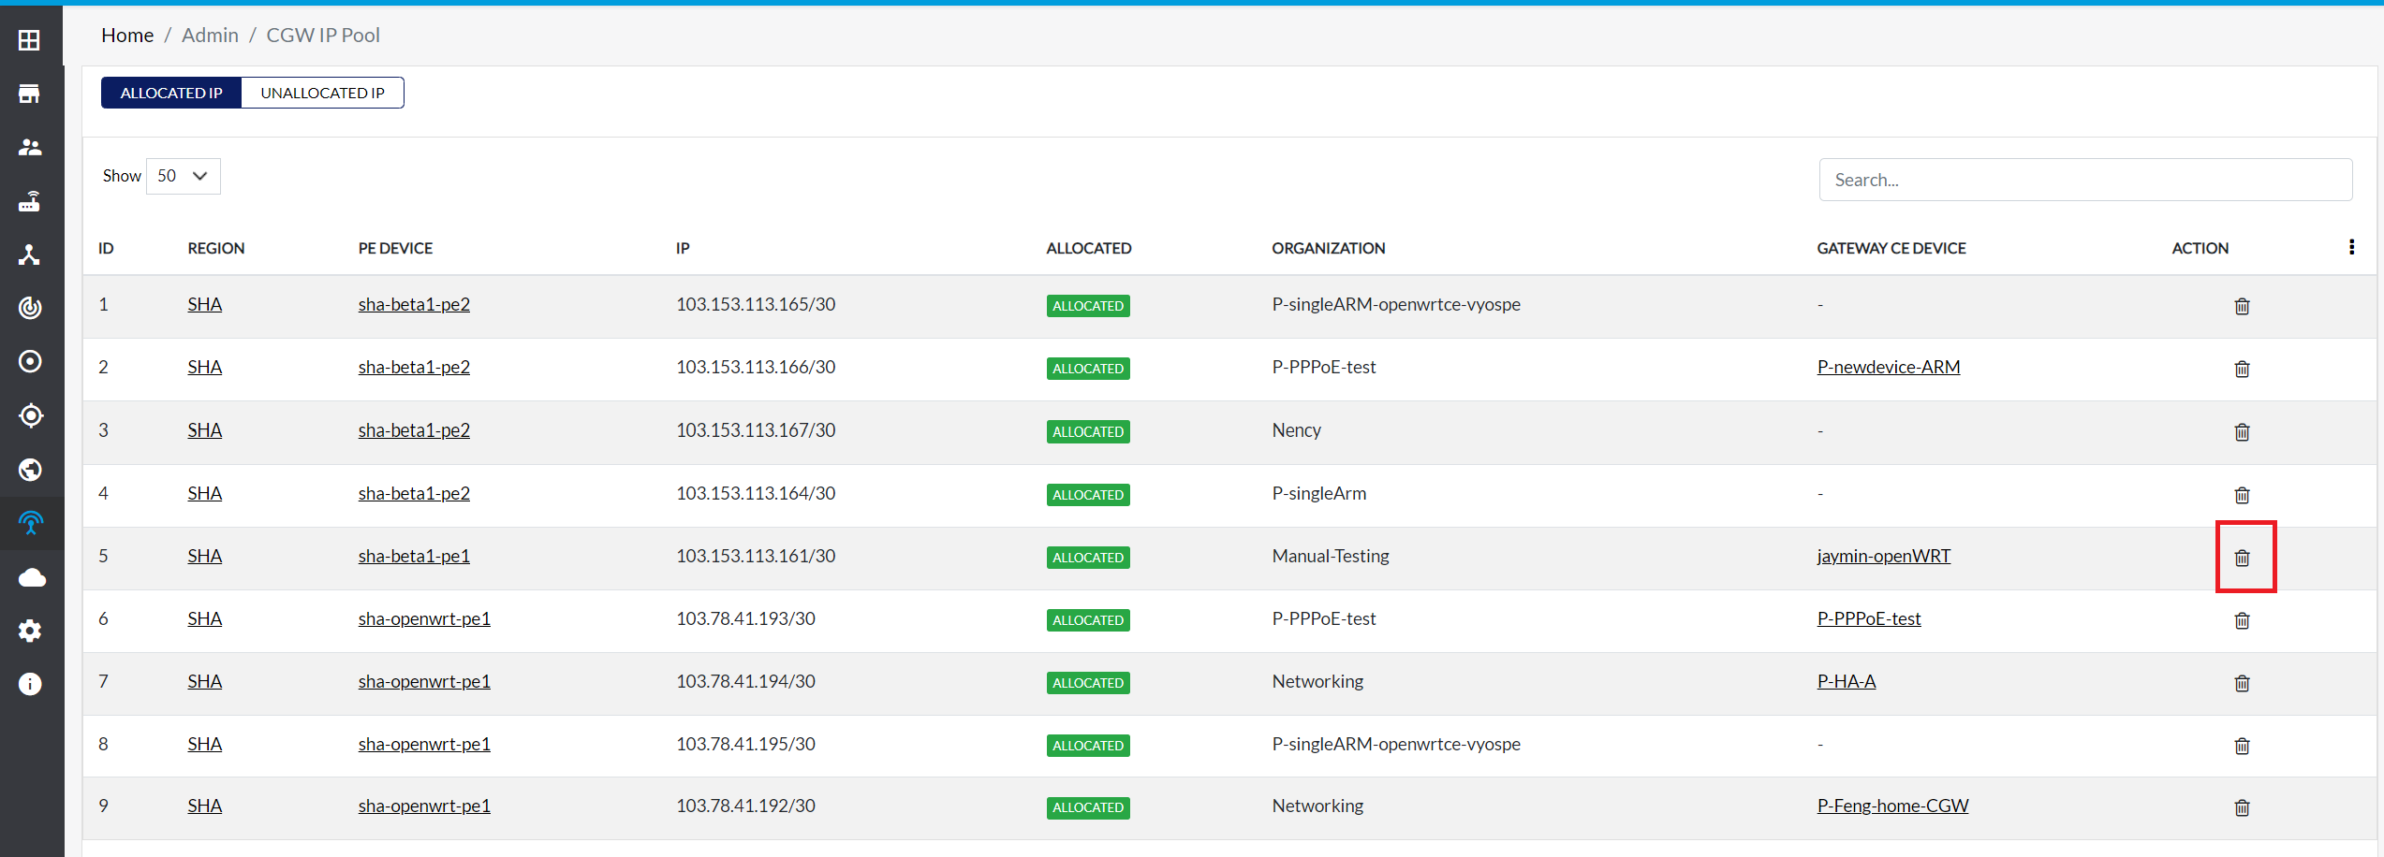Open the dashboard grid icon in sidebar

(30, 40)
